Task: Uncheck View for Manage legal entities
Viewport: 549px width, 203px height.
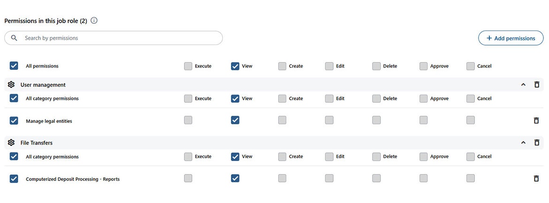Action: click(235, 120)
